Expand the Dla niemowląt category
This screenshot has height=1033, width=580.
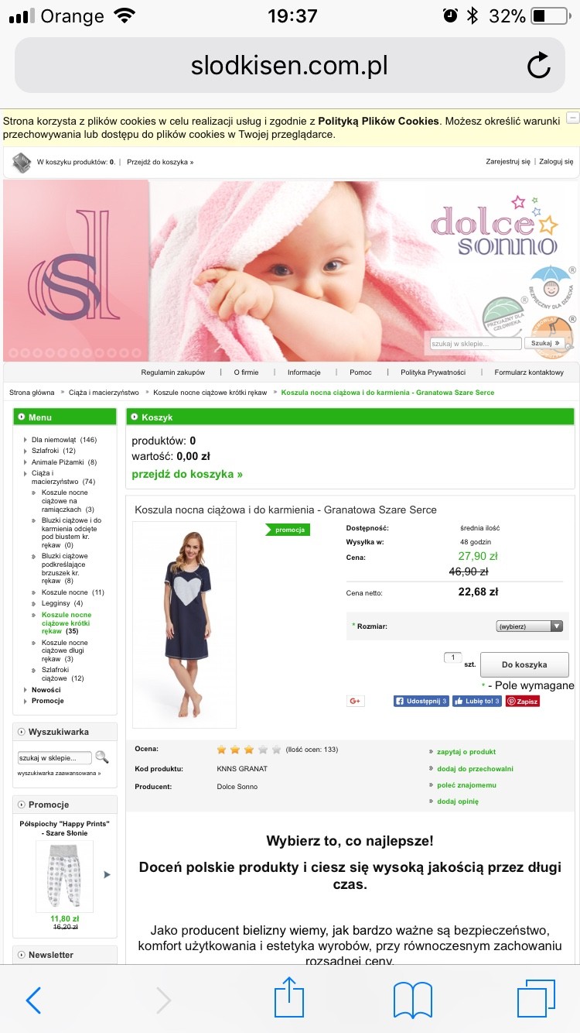[64, 440]
